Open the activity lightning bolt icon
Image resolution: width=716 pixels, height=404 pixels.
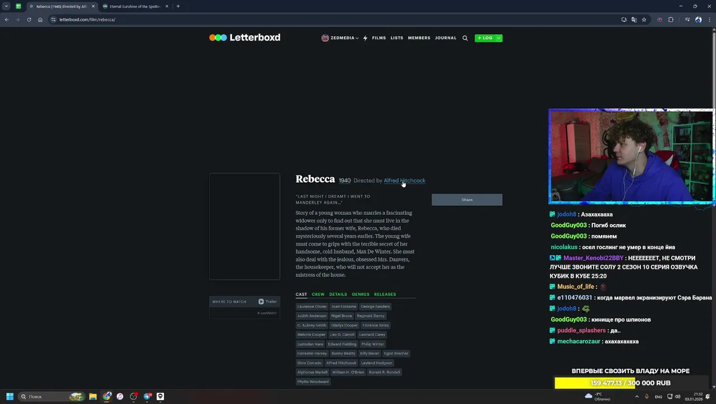pos(365,38)
